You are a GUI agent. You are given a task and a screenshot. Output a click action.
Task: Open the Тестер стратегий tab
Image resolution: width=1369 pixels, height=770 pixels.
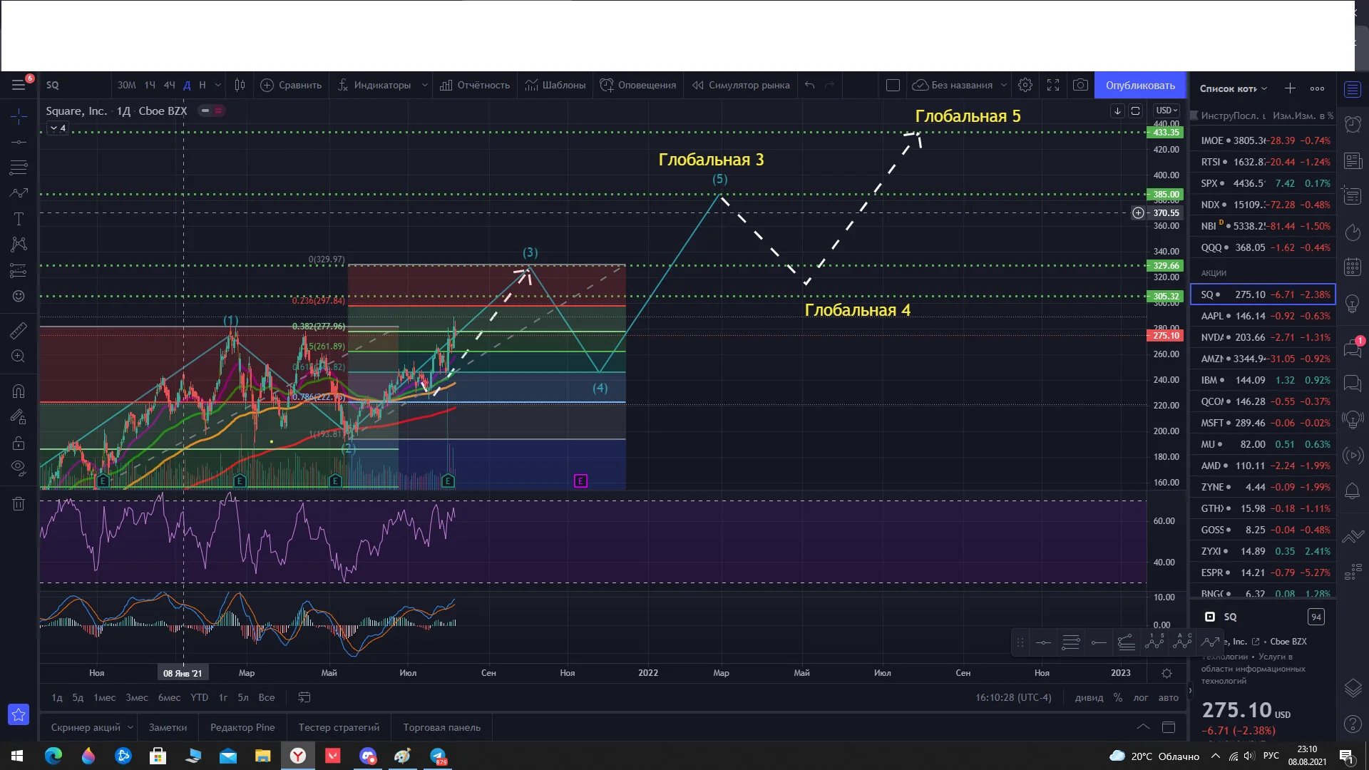click(339, 727)
